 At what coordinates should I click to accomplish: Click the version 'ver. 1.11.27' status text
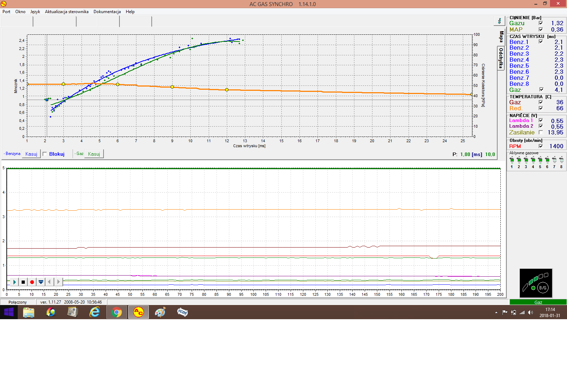51,302
